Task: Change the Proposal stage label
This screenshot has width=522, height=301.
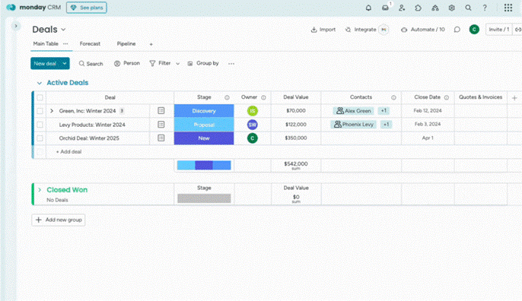Action: click(204, 125)
